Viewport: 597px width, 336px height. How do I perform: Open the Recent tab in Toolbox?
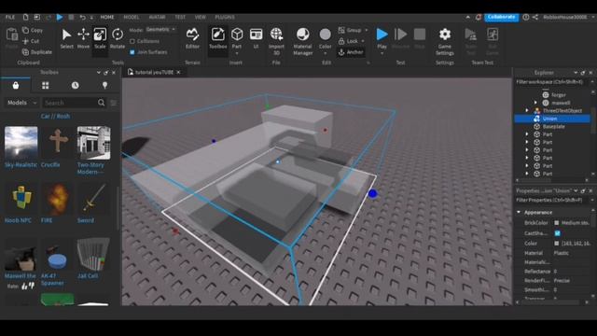[75, 85]
